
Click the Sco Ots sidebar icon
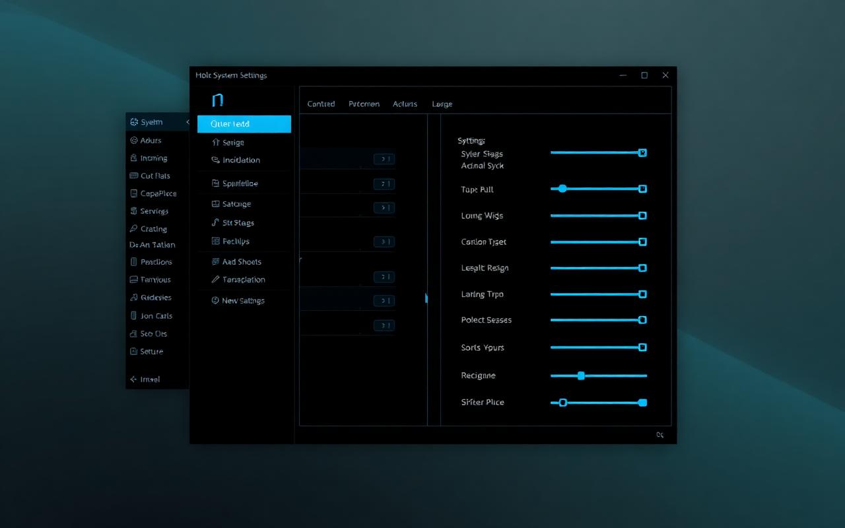pyautogui.click(x=134, y=334)
